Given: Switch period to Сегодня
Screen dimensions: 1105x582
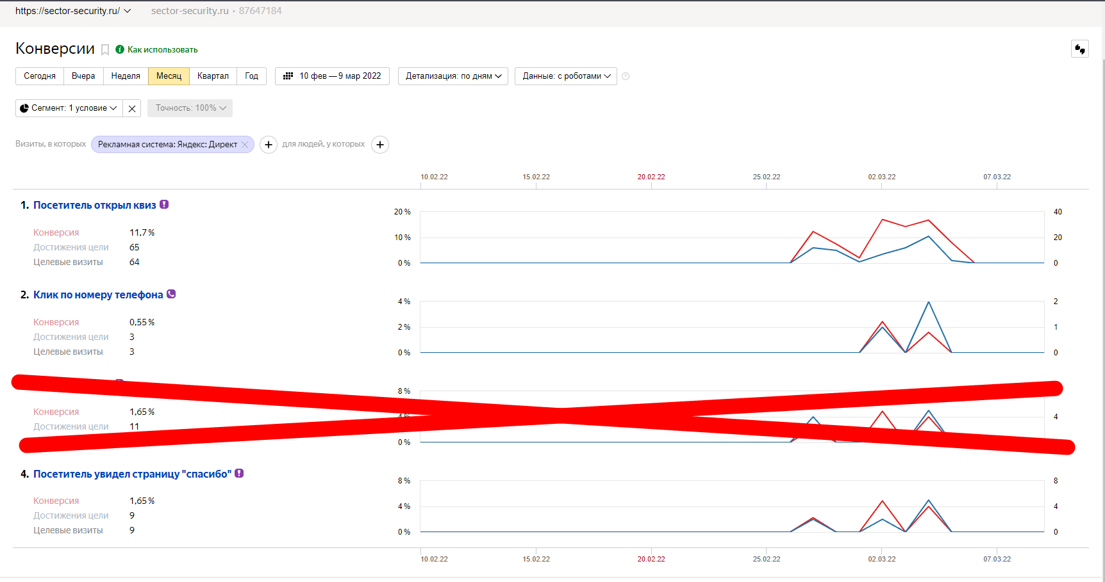Looking at the screenshot, I should point(40,76).
